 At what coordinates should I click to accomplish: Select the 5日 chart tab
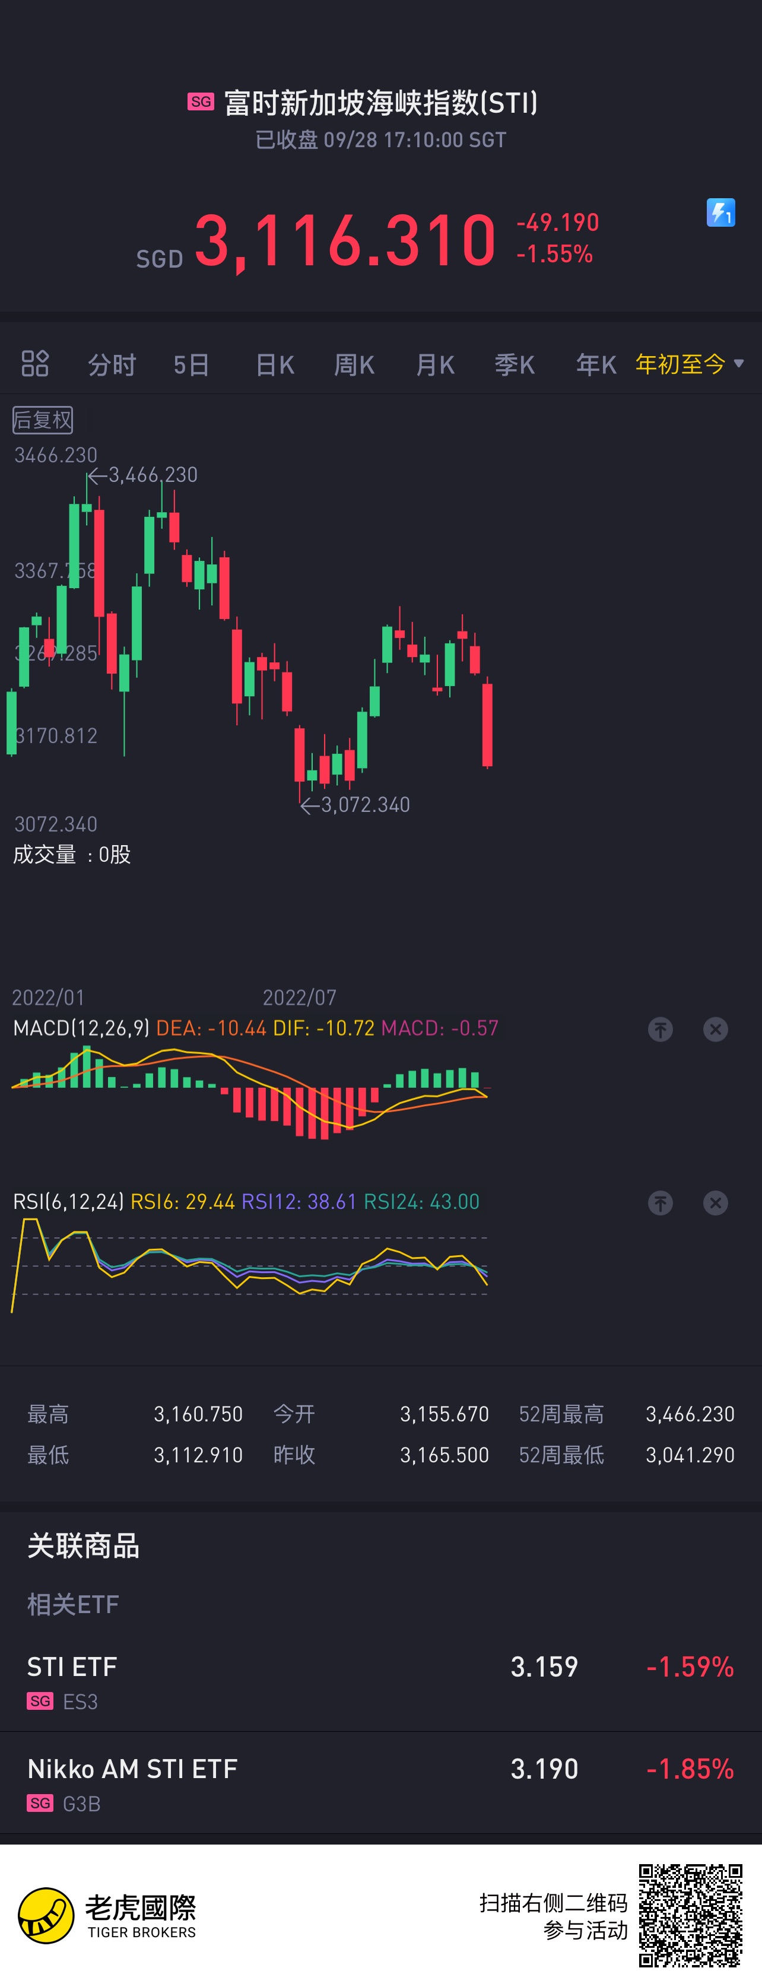click(191, 364)
